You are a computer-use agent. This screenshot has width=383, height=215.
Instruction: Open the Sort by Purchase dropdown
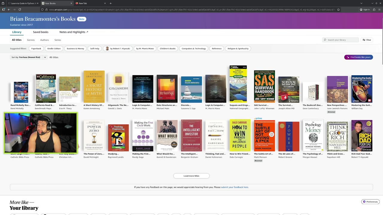(29, 57)
